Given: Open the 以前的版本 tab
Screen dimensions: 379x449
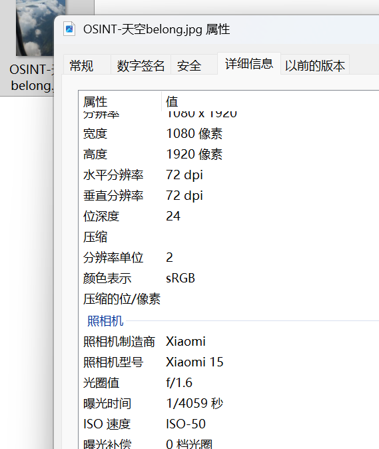Looking at the screenshot, I should [315, 65].
